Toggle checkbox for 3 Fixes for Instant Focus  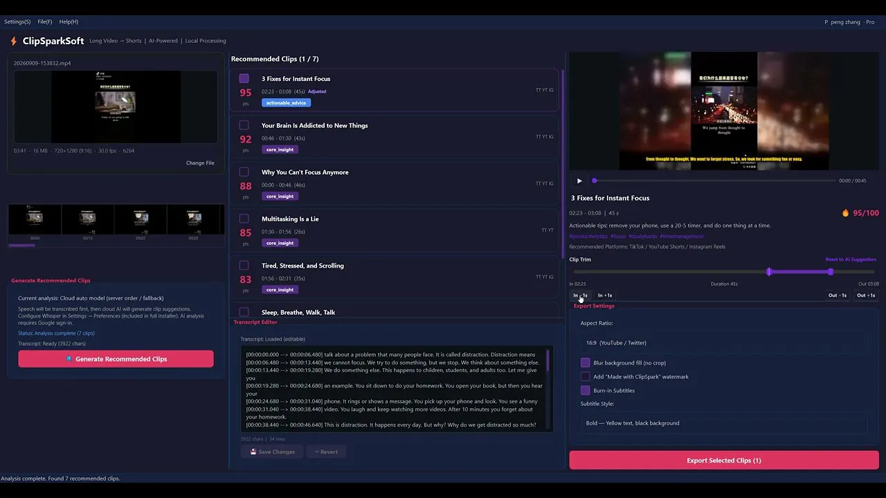[x=244, y=79]
